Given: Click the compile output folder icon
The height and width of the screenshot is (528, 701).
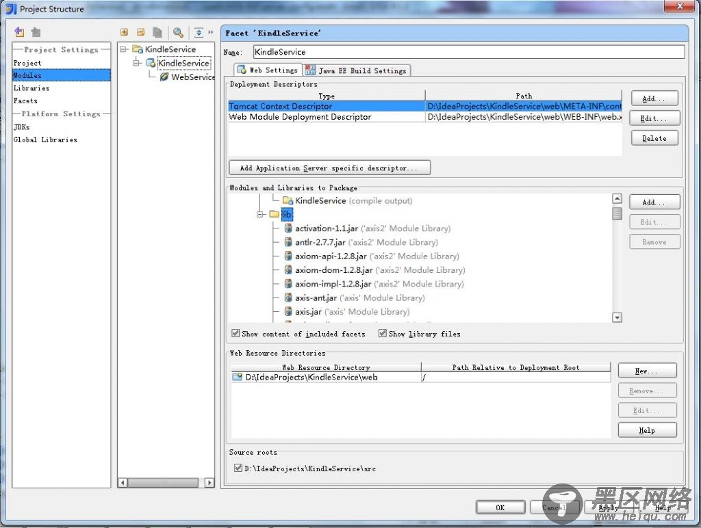Looking at the screenshot, I should 288,200.
